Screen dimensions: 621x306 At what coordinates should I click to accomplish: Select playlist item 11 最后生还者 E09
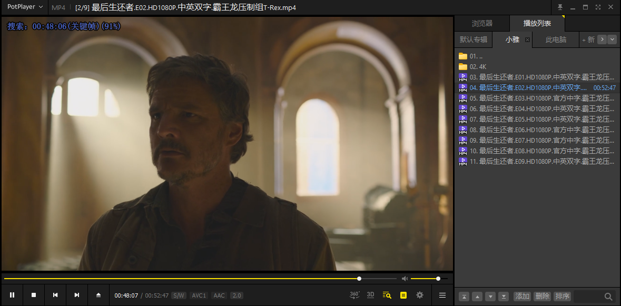pyautogui.click(x=537, y=162)
